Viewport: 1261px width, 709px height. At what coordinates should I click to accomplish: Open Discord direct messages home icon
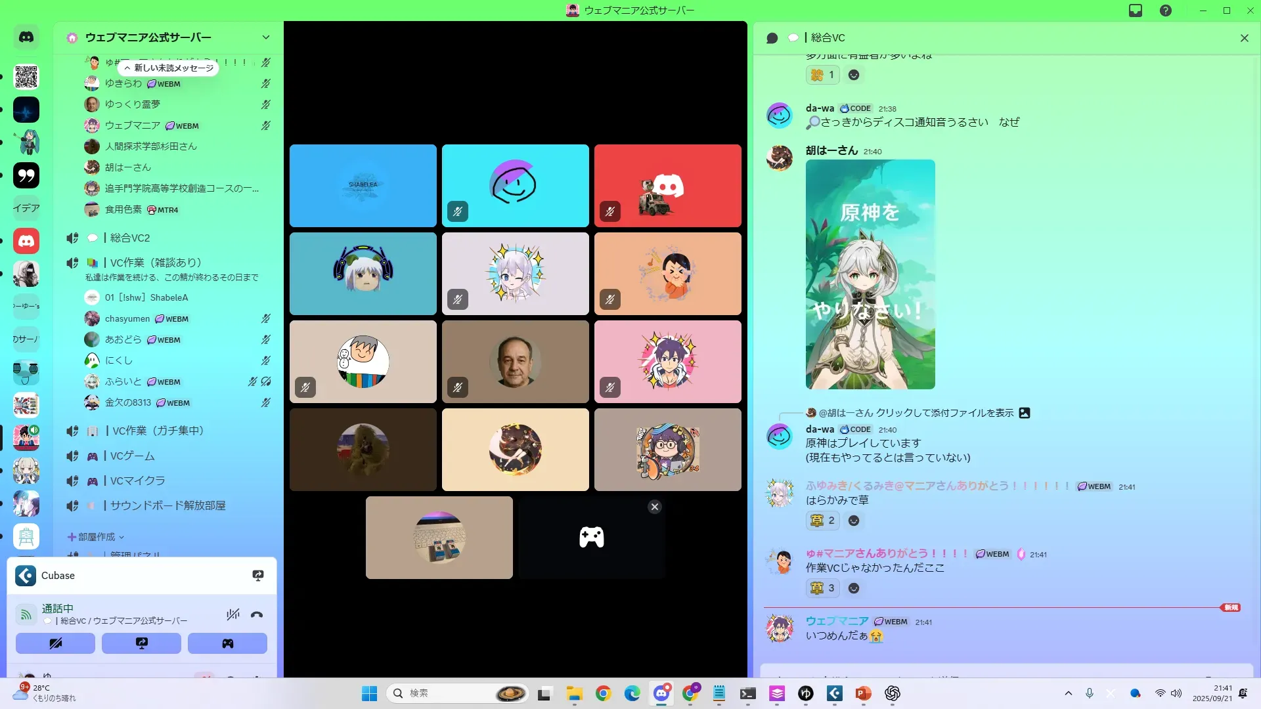26,37
